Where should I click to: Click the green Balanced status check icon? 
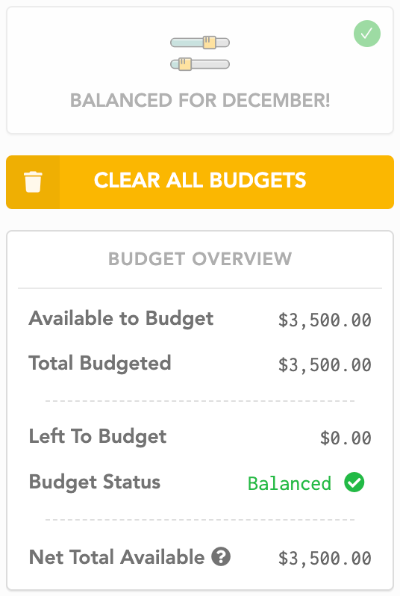[x=354, y=482]
